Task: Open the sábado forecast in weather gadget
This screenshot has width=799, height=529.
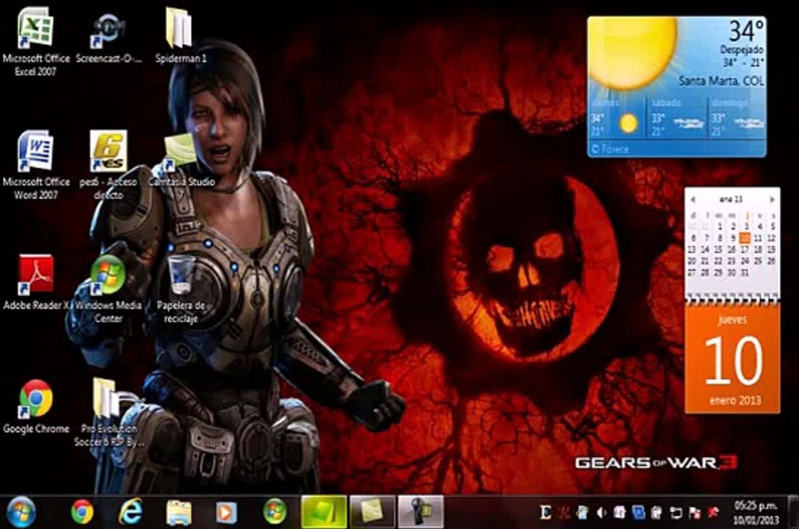Action: pos(678,118)
